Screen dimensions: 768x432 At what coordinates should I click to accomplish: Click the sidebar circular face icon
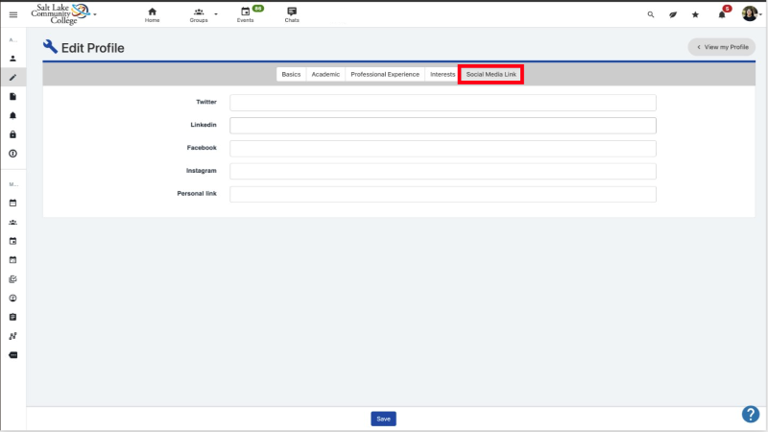tap(13, 299)
